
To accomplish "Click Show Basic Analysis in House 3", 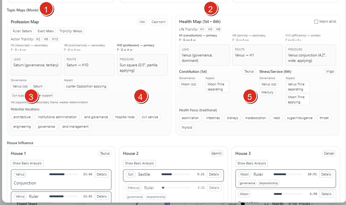I will 252,163.
